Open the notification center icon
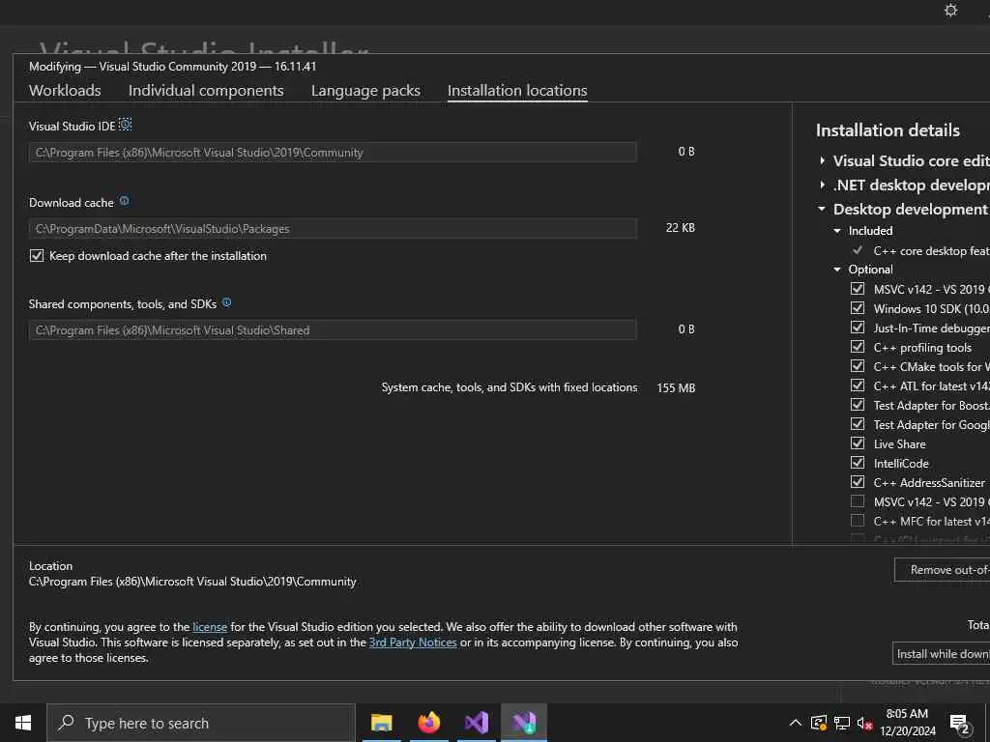Viewport: 990px width, 742px height. coord(960,725)
